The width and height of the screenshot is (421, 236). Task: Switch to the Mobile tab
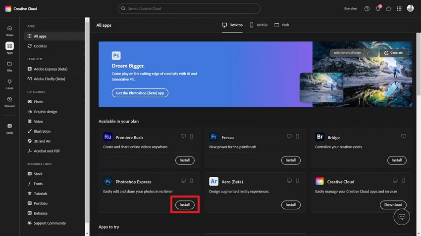pyautogui.click(x=259, y=25)
